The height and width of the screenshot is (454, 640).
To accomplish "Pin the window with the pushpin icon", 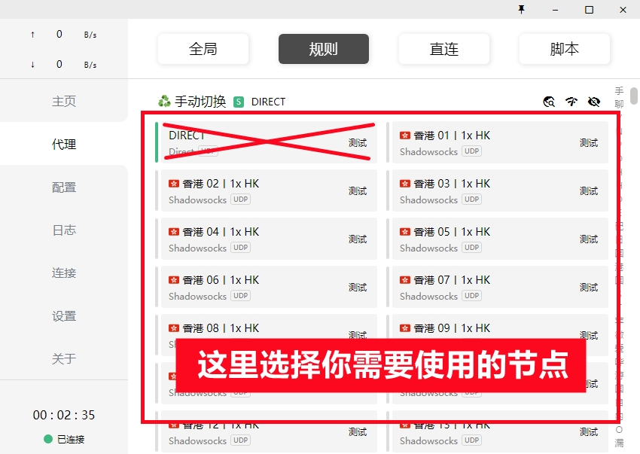I will click(x=520, y=9).
